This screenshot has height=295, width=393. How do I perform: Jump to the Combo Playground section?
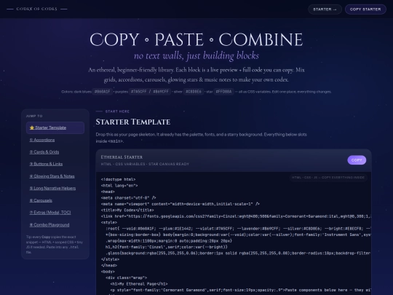[49, 225]
